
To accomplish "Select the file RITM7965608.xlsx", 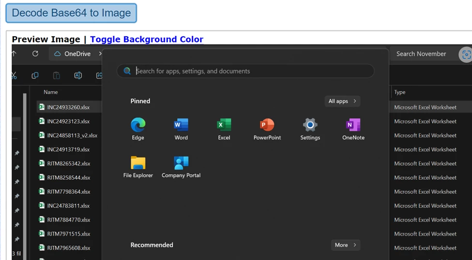I will pos(69,248).
